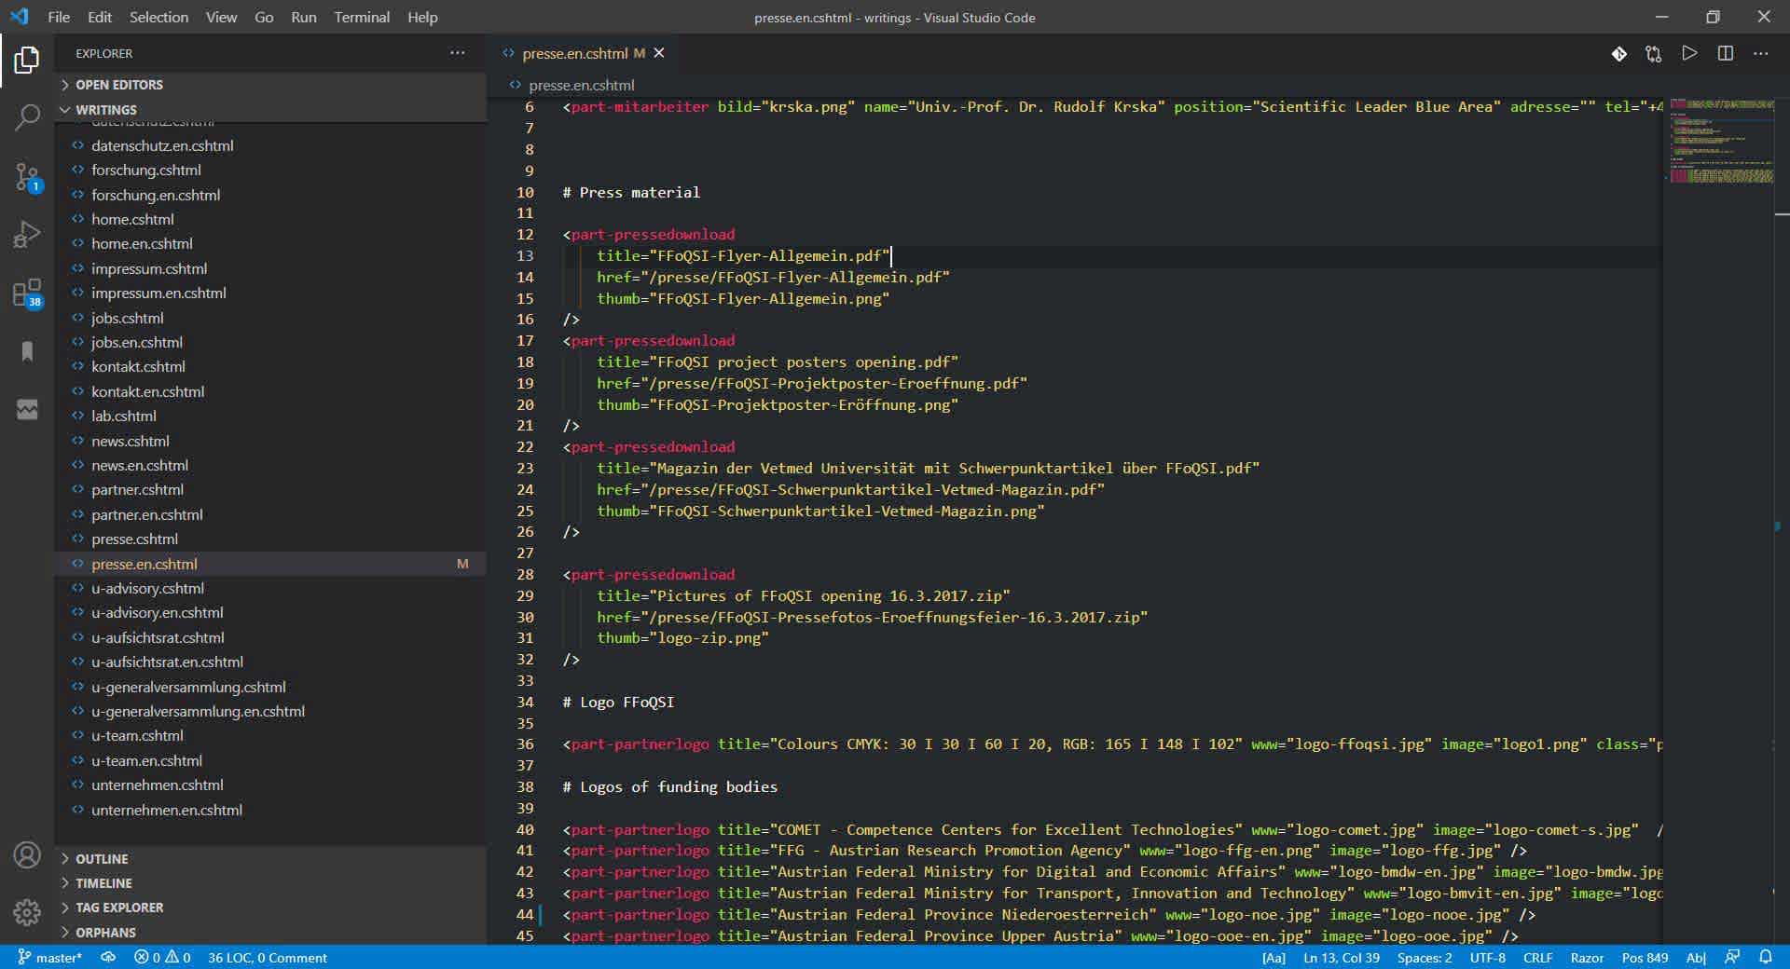Click the notifications bell in status bar
Viewport: 1790px width, 969px height.
click(1765, 957)
